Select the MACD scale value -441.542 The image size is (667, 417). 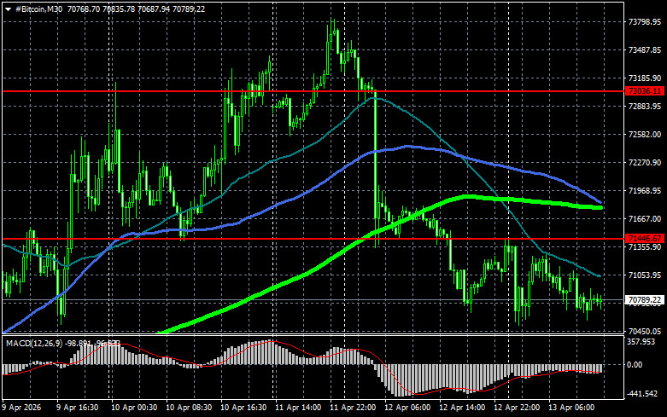pyautogui.click(x=642, y=394)
